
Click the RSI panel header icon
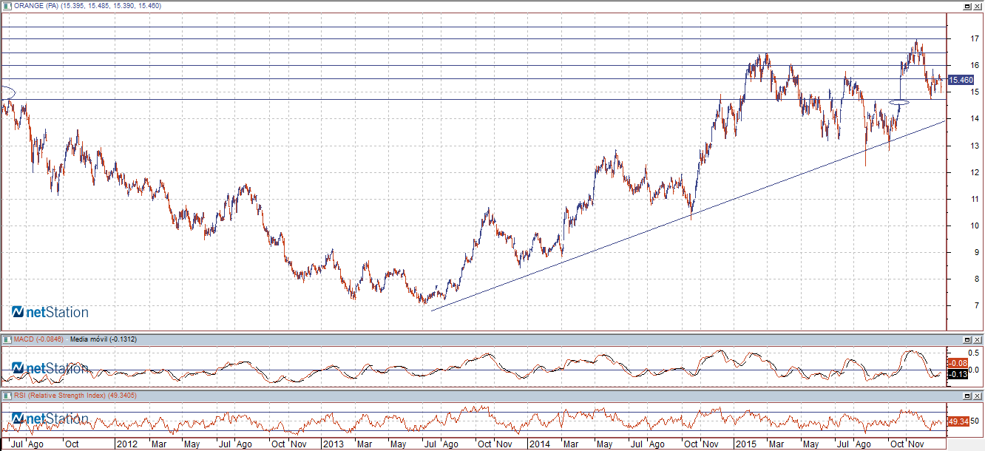(x=6, y=396)
